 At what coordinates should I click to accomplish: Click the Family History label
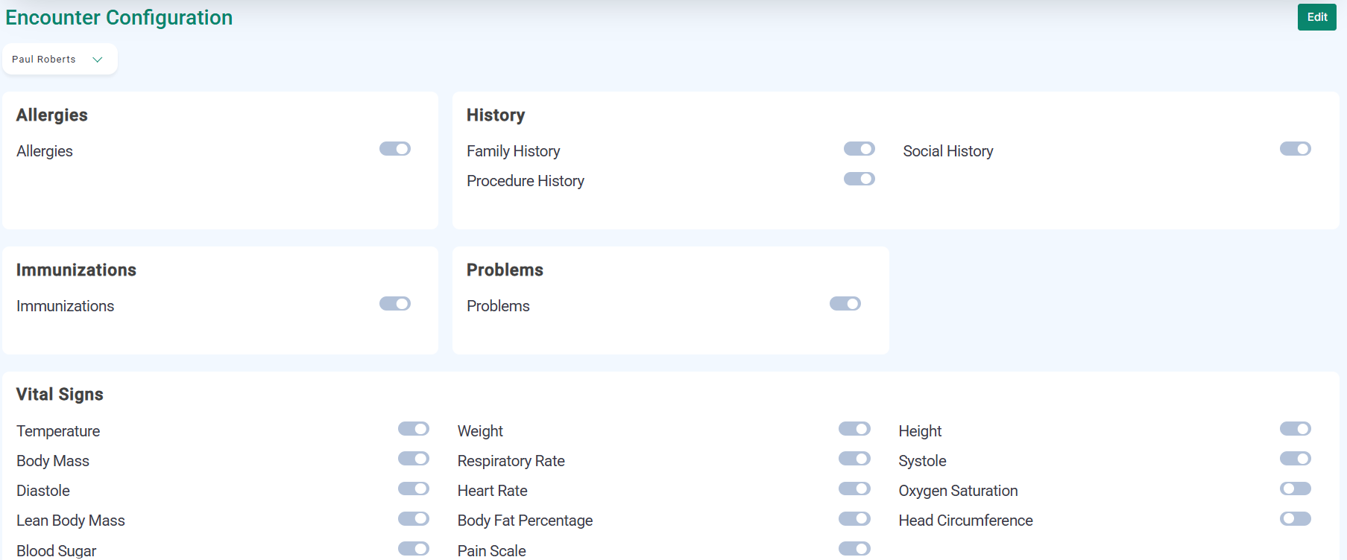point(514,151)
